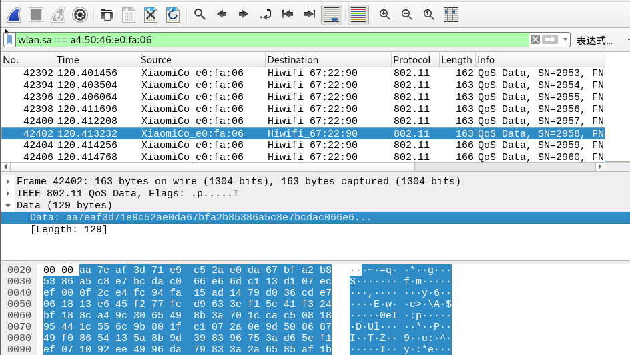
Task: Close the capture file icon
Action: tap(151, 15)
